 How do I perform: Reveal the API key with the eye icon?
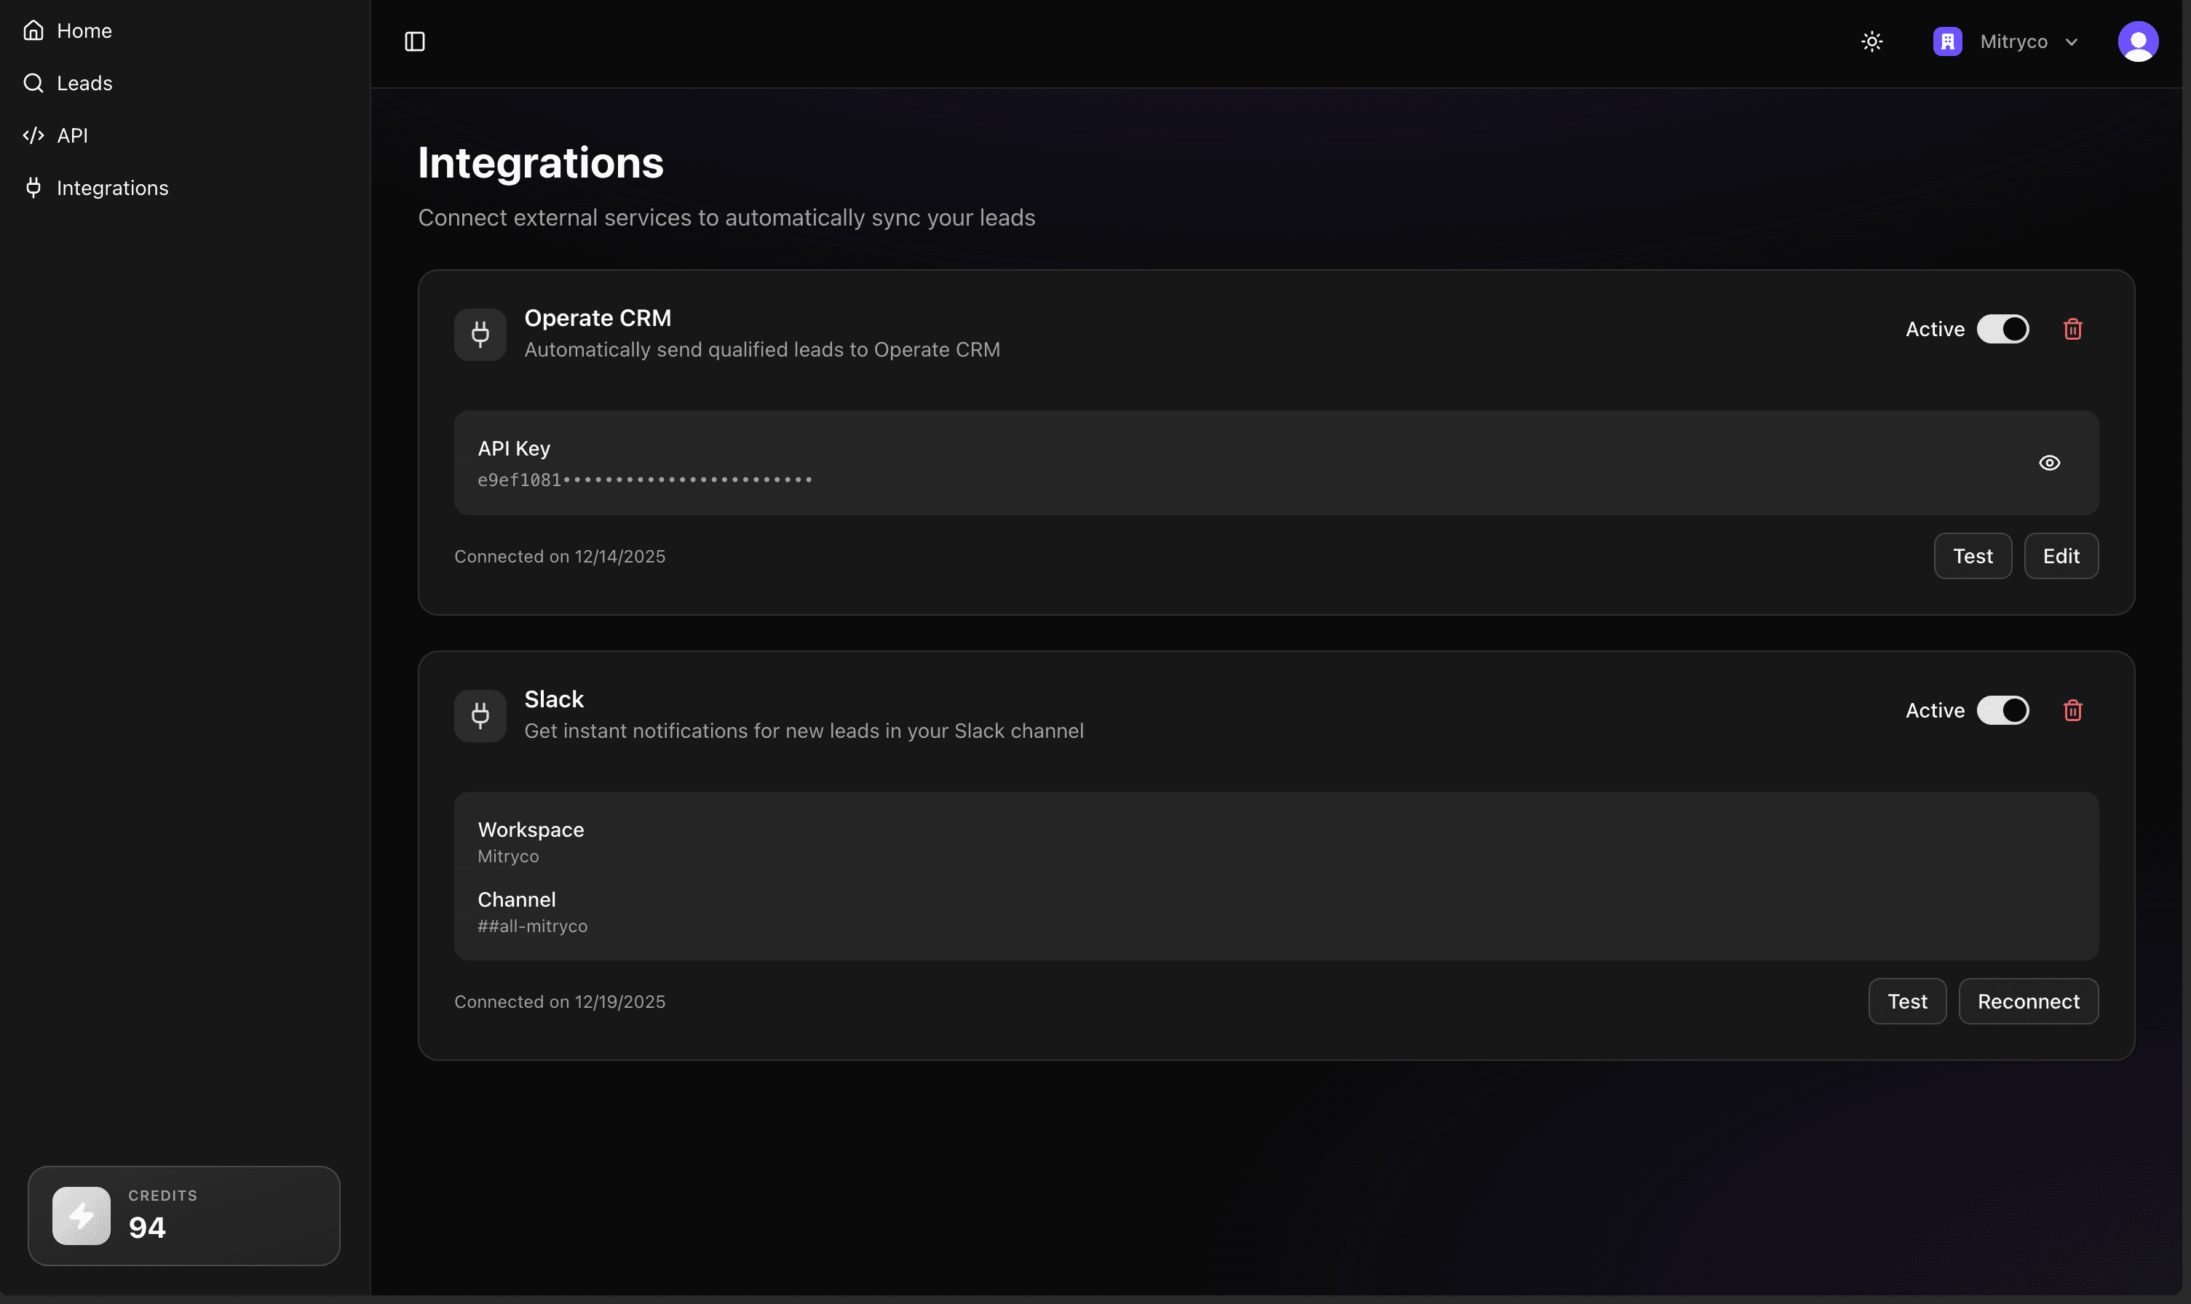point(2051,462)
